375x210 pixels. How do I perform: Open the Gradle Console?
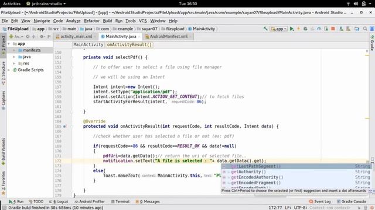tap(352, 202)
